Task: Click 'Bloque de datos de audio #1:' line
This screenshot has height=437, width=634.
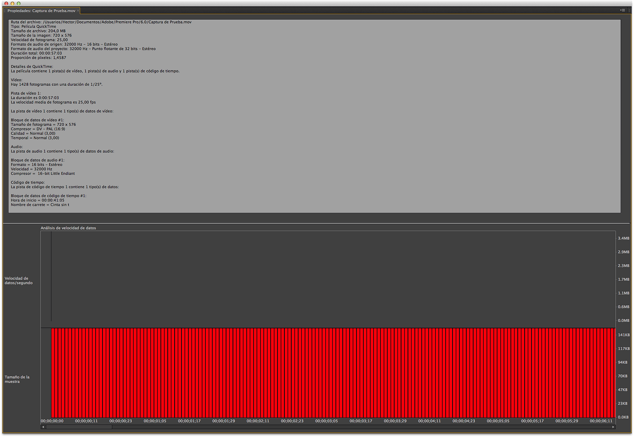Action: click(38, 160)
